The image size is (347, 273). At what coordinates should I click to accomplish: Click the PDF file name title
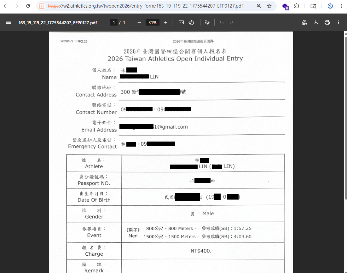(x=58, y=23)
